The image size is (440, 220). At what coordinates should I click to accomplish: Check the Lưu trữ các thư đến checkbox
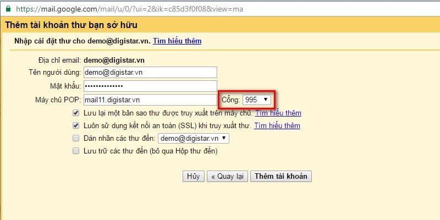75,151
